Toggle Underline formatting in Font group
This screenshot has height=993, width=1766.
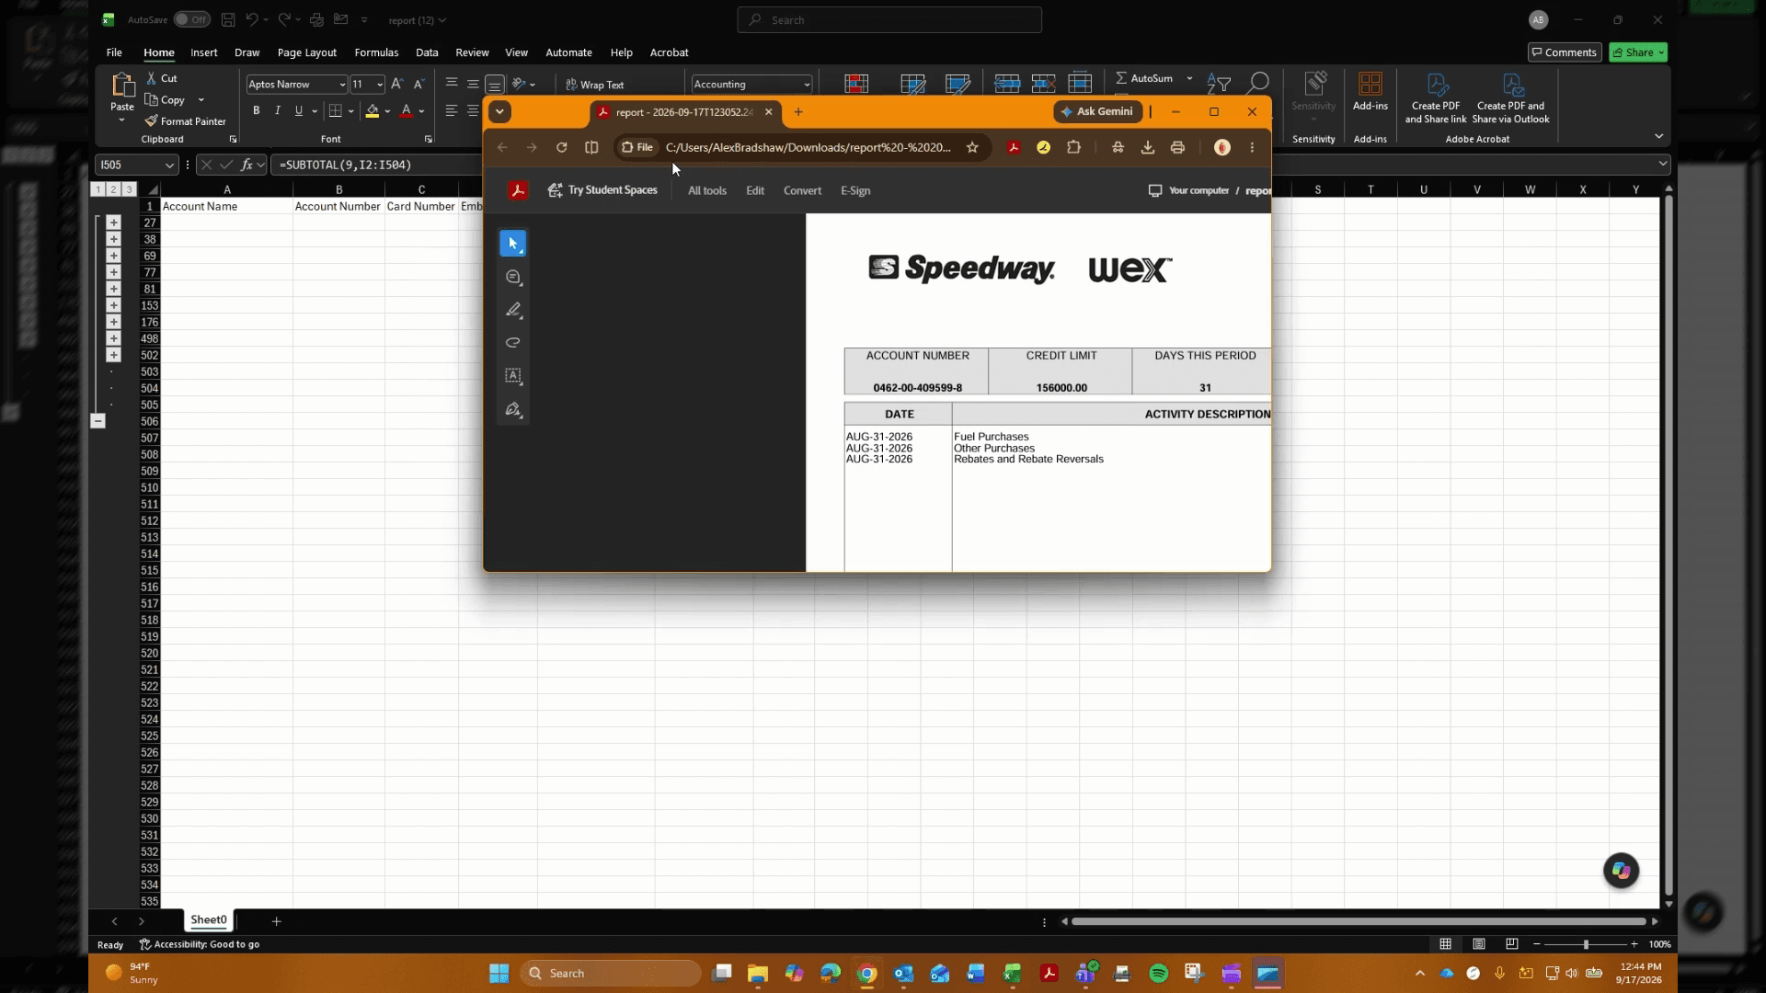pos(298,110)
